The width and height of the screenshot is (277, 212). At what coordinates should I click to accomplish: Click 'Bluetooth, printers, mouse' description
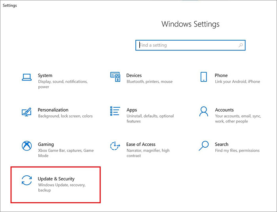click(x=150, y=82)
